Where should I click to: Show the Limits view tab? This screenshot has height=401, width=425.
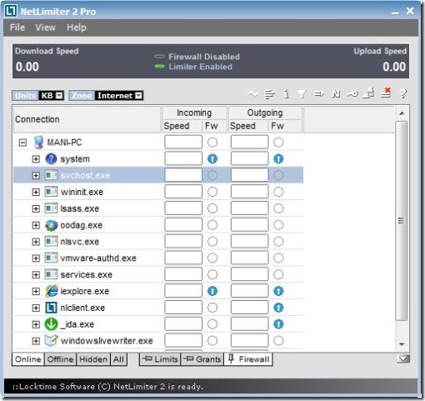pyautogui.click(x=160, y=359)
